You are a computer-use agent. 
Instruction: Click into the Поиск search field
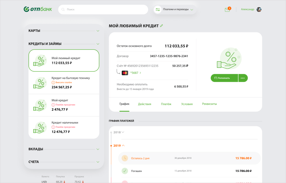tap(104, 10)
